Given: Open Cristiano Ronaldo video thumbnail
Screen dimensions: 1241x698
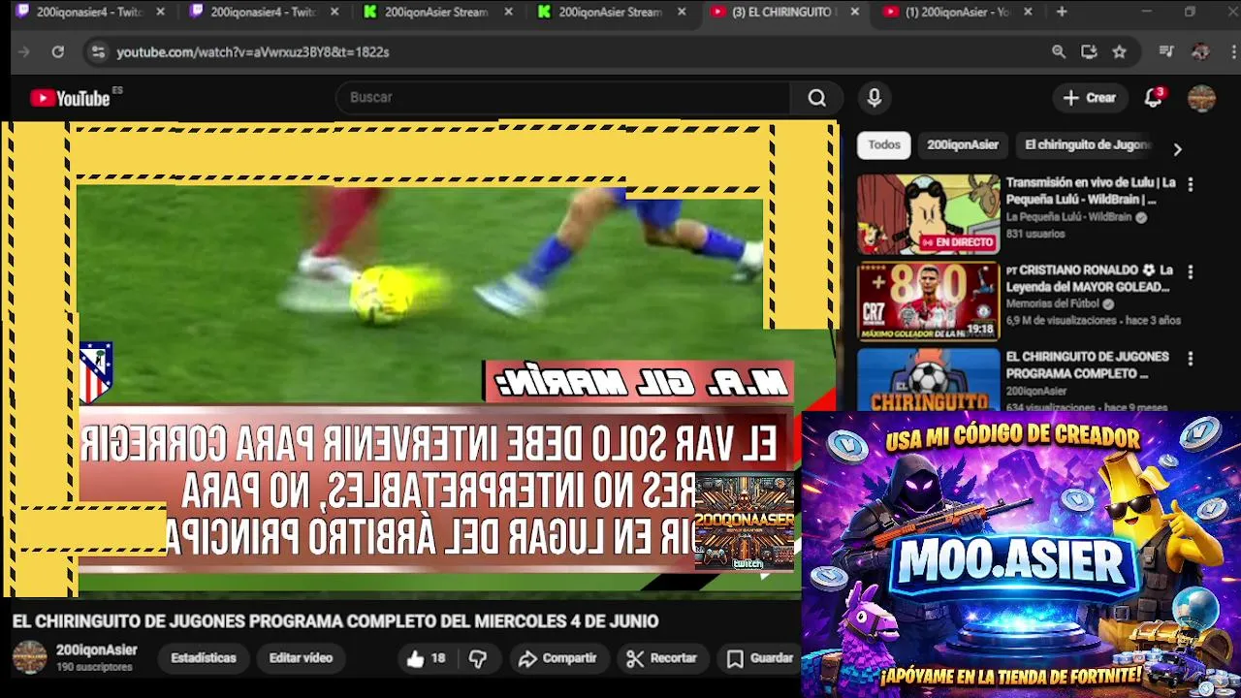Looking at the screenshot, I should coord(928,301).
